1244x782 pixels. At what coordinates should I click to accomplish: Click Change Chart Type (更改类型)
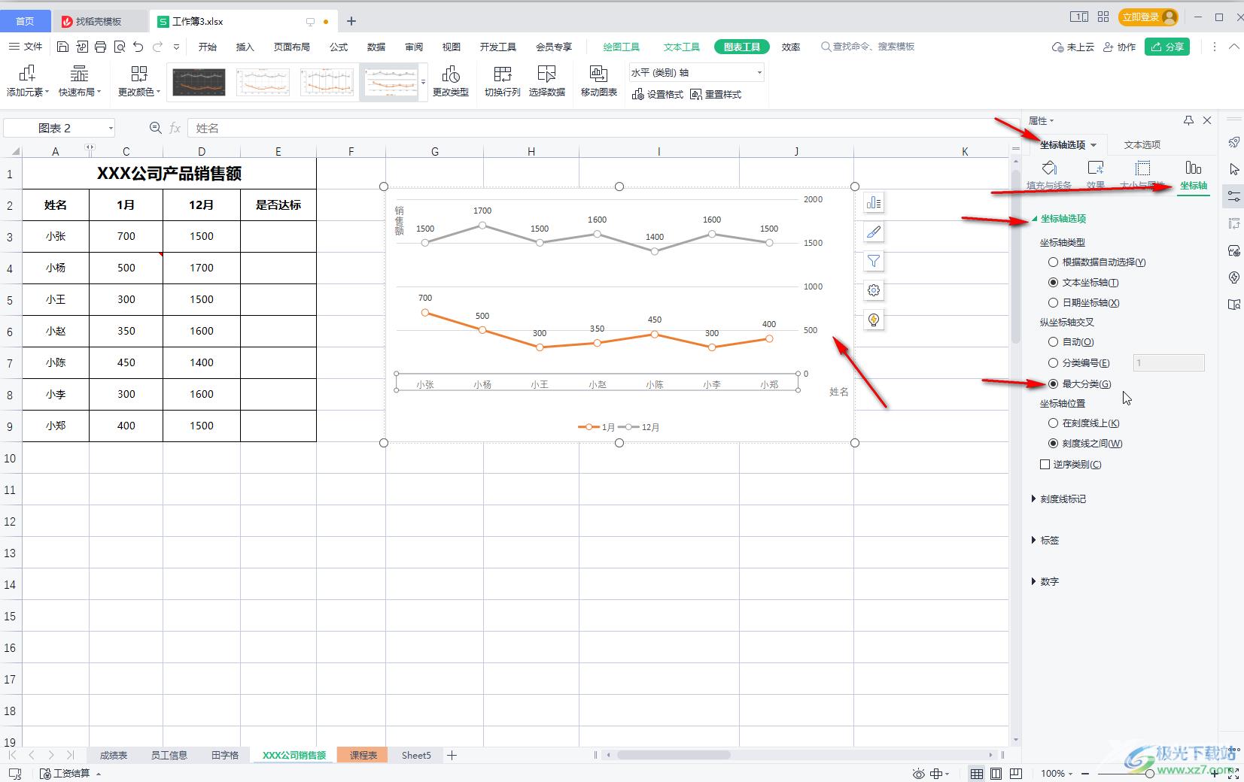click(x=451, y=81)
